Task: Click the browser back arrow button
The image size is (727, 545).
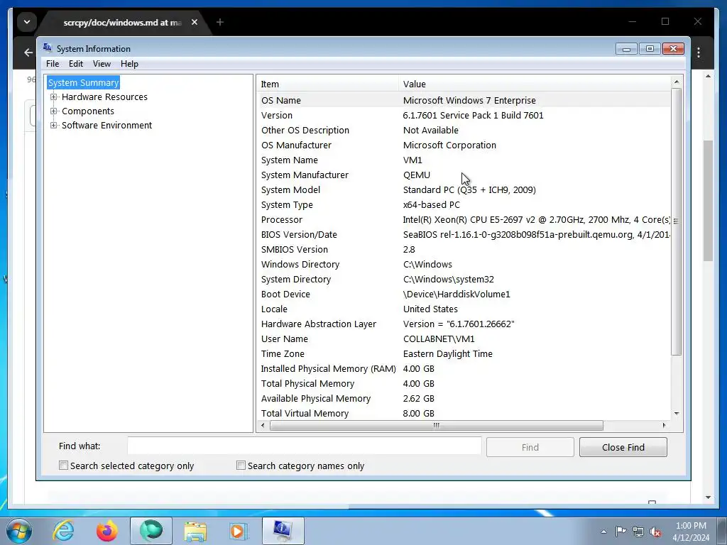Action: (x=28, y=53)
